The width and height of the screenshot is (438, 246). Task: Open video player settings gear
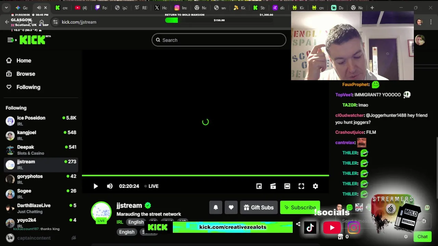[315, 186]
